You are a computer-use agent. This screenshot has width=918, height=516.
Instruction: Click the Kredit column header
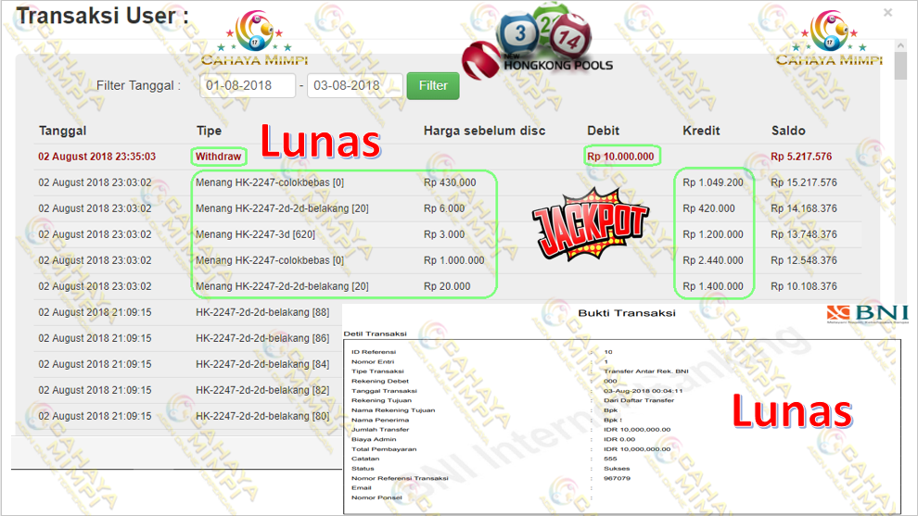(701, 131)
